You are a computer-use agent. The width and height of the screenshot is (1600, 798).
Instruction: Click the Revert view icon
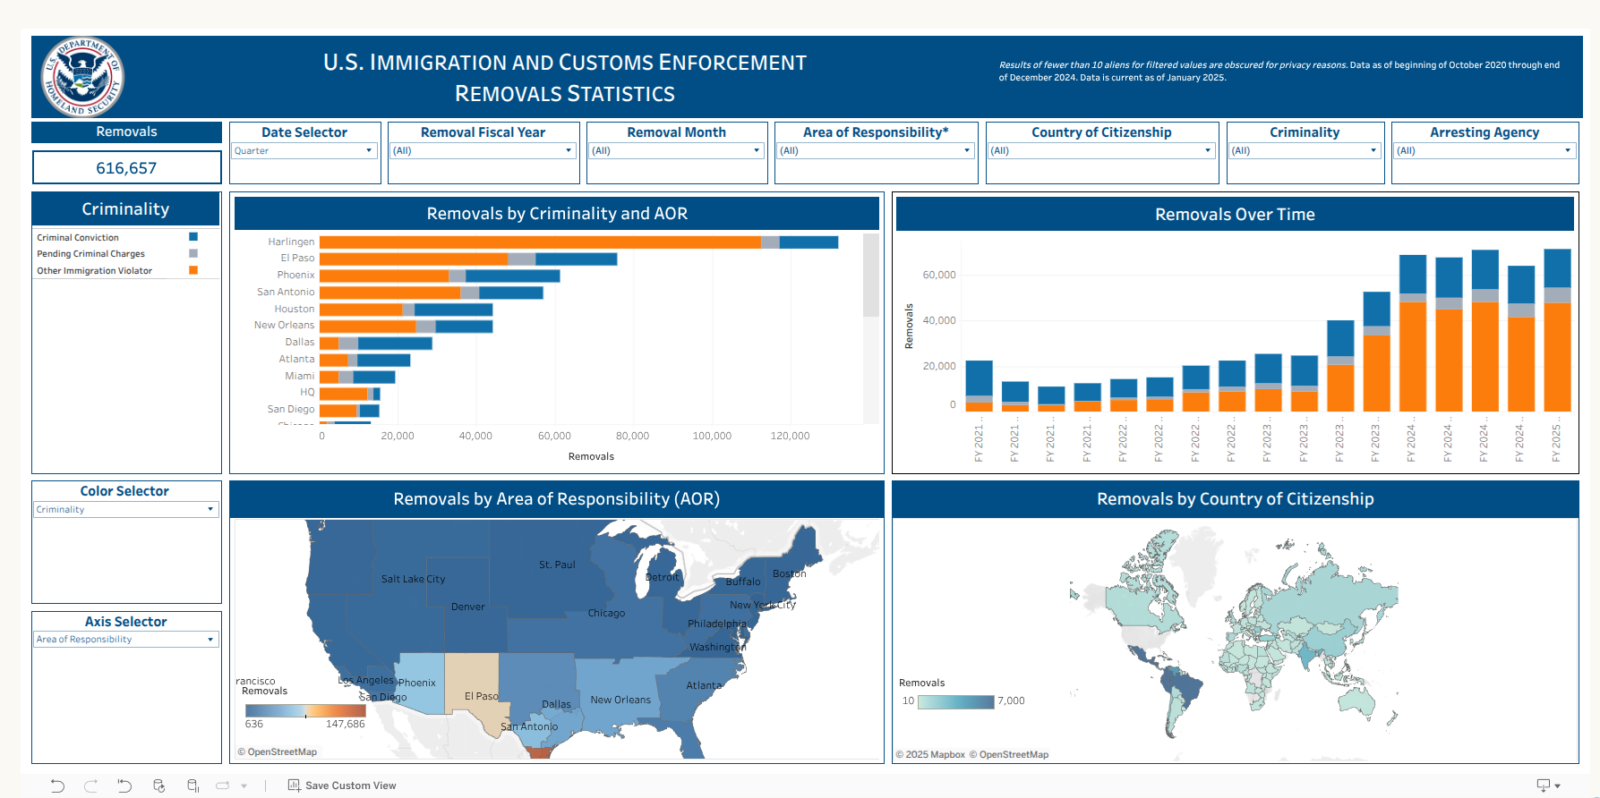[124, 785]
